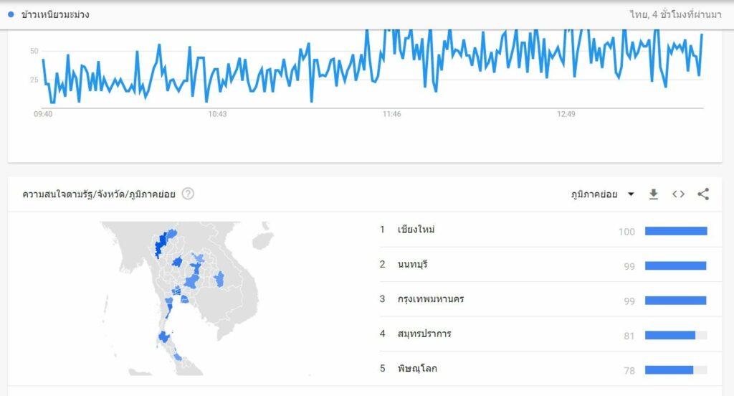Open the embed code icon

[678, 194]
